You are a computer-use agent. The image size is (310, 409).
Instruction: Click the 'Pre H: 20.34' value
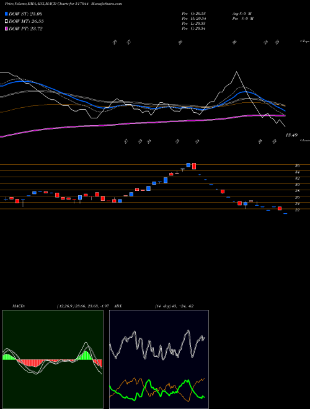pos(193,19)
